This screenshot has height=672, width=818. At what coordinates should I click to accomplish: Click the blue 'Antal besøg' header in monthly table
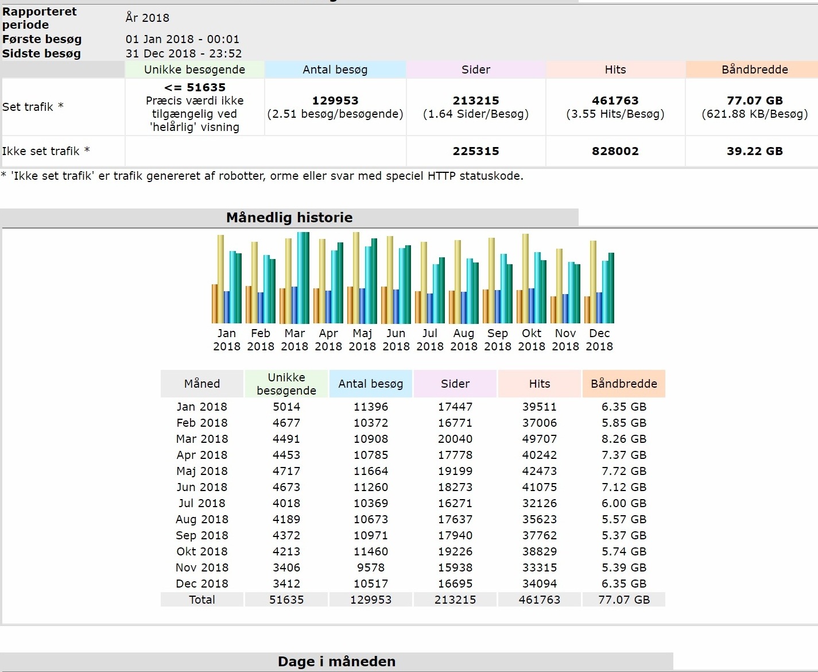370,384
